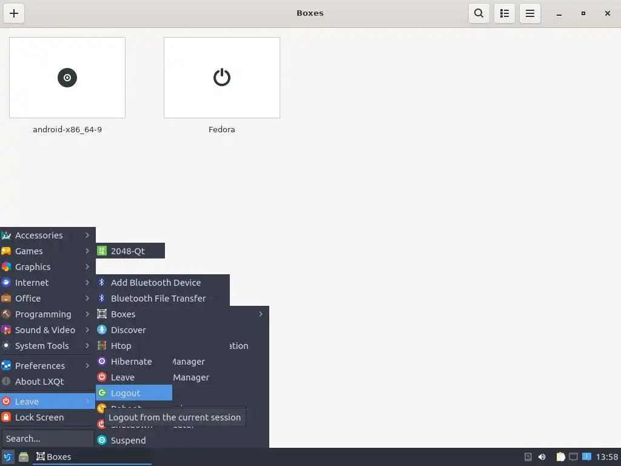Expand the chevron on the Boxes menu row
This screenshot has height=466, width=621.
tap(261, 314)
